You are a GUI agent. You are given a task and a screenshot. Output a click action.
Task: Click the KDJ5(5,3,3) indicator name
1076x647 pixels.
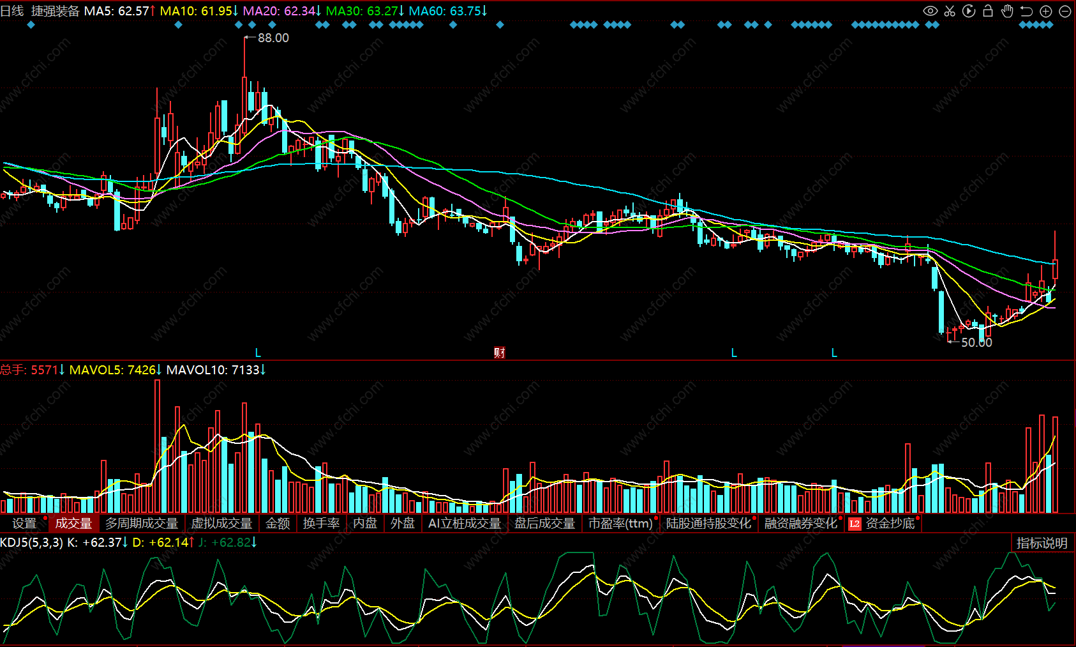[32, 542]
